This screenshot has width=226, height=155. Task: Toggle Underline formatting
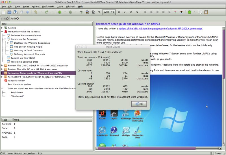(131, 12)
